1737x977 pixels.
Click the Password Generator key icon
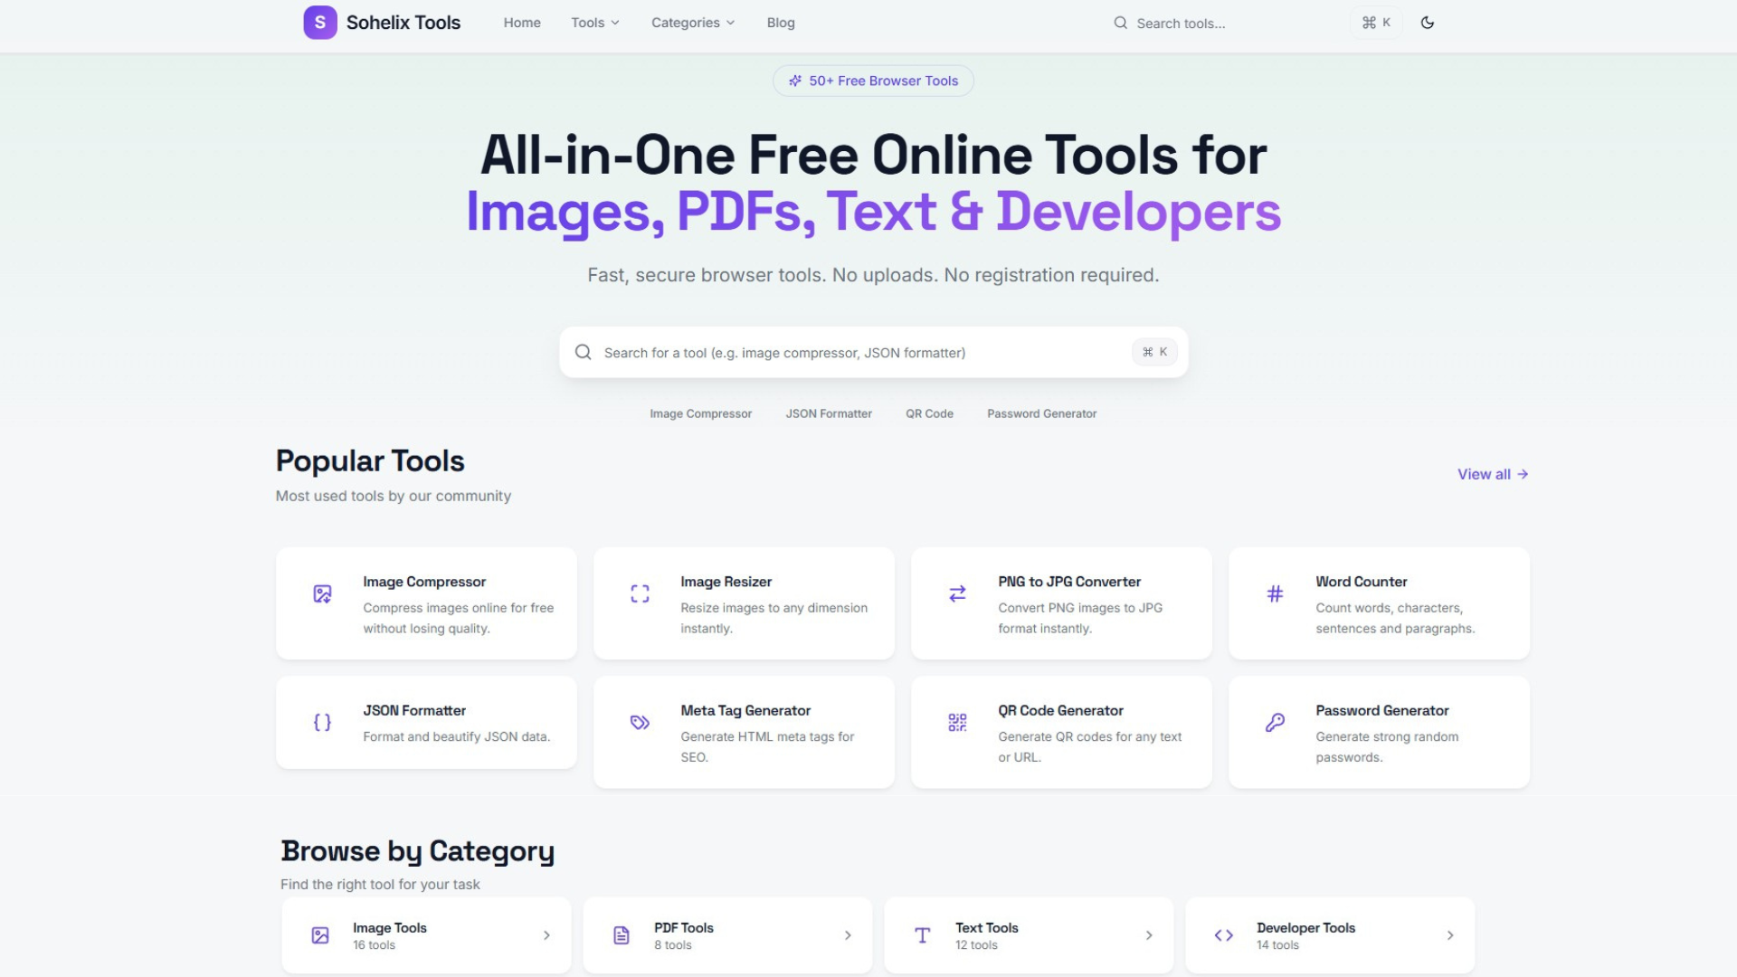[x=1275, y=723]
